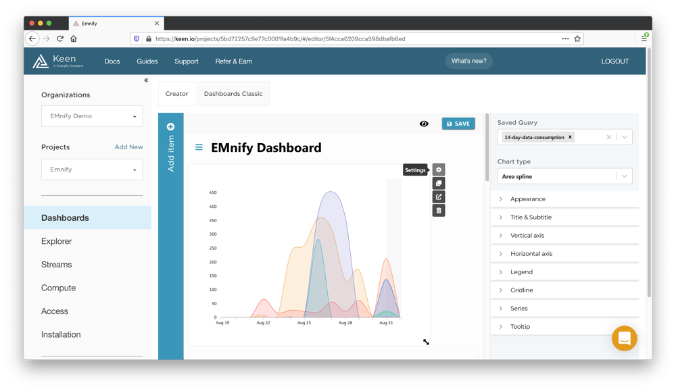Click Add New project link
The width and height of the screenshot is (676, 391).
click(x=128, y=147)
